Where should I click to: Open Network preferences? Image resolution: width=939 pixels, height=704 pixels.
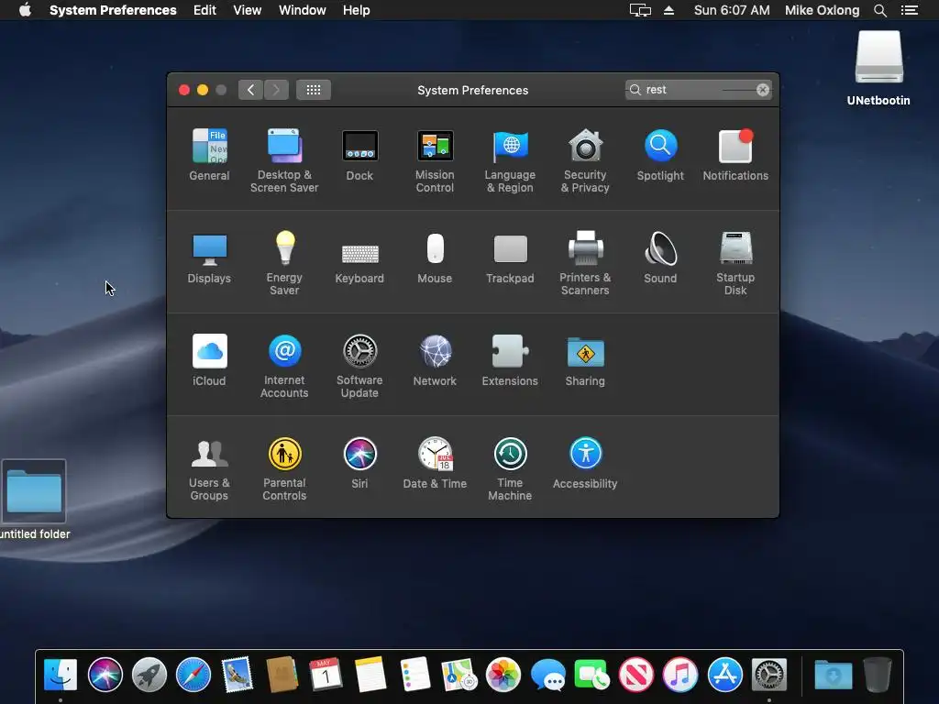pos(435,359)
